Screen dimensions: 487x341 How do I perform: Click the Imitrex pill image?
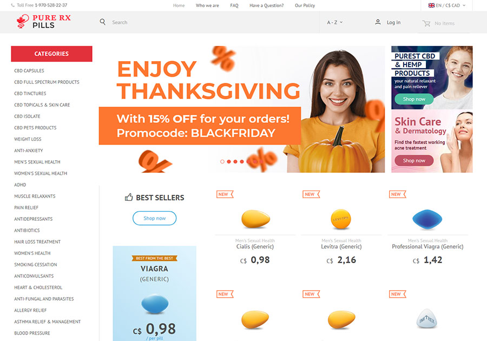pos(427,318)
